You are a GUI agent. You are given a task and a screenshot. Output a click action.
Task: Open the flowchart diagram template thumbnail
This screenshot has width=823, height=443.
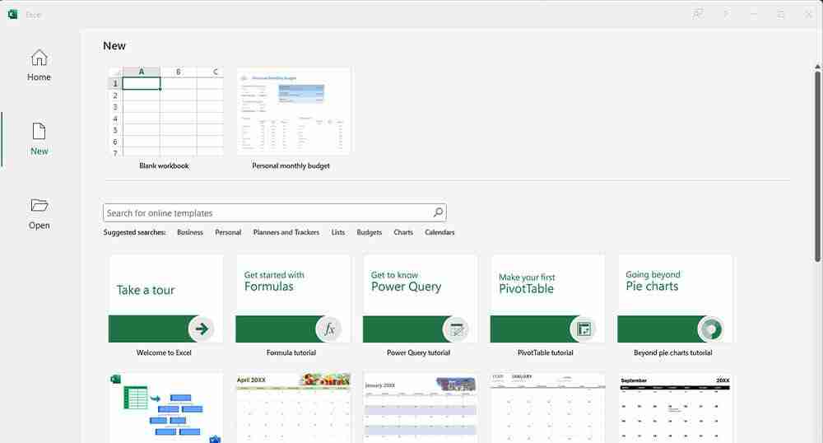point(165,408)
